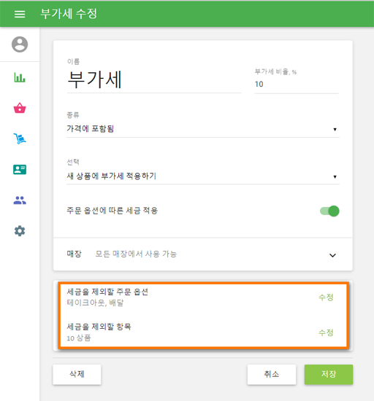374x401 pixels.
Task: Click the 부가세 비율 field with value 10
Action: pyautogui.click(x=297, y=84)
